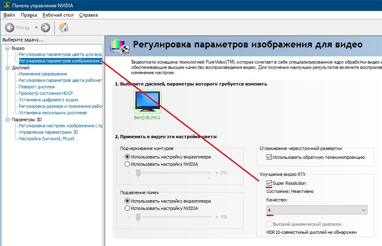This screenshot has height=246, width=382.
Task: Select the BenQ BL2411 display thumbnail
Action: tap(147, 101)
